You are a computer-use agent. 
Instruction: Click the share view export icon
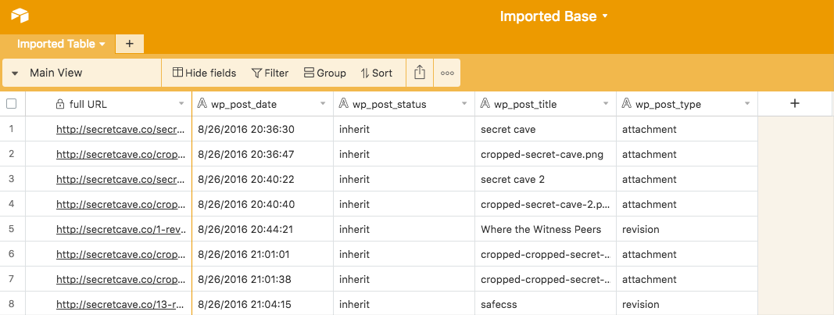point(420,73)
